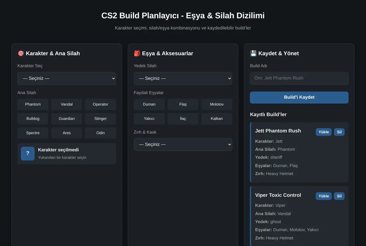
Task: Load the Jett Phantom Rush build
Action: tap(324, 132)
